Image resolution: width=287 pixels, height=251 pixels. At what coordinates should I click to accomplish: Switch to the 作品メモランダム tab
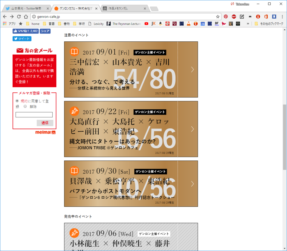pos(124,8)
